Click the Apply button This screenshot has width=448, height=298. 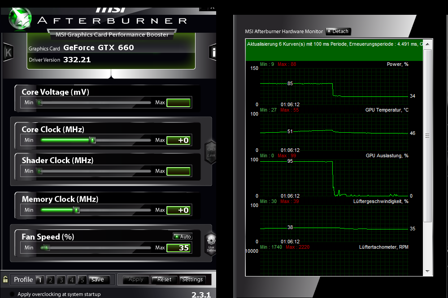click(136, 280)
